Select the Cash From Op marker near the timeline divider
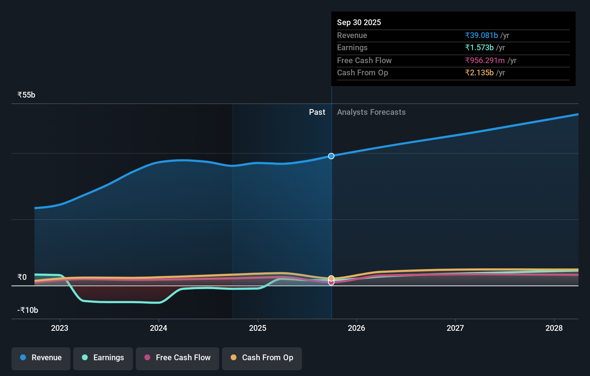Viewport: 590px width, 376px height. (x=331, y=278)
